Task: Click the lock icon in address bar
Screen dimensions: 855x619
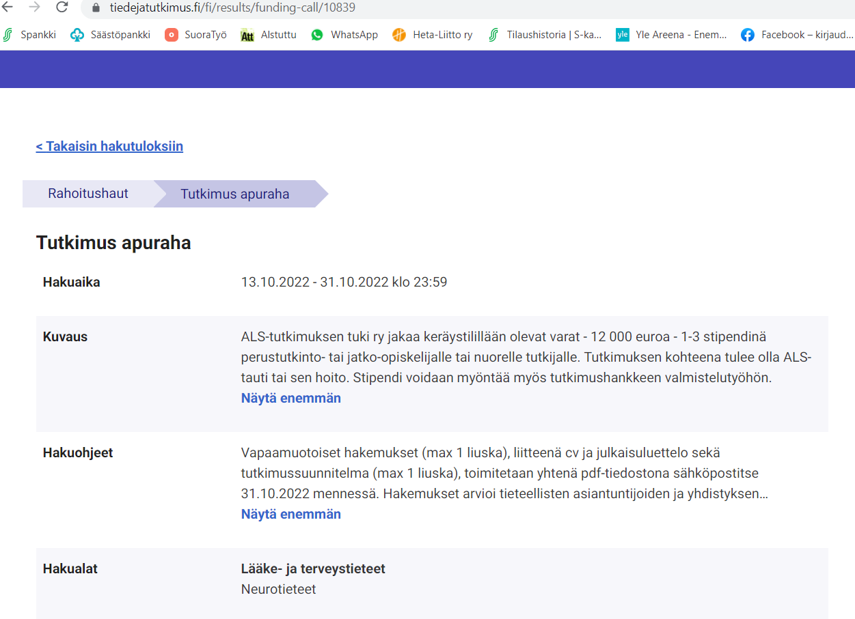Action: point(95,8)
